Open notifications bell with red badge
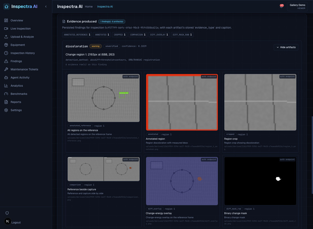 (x=281, y=6)
